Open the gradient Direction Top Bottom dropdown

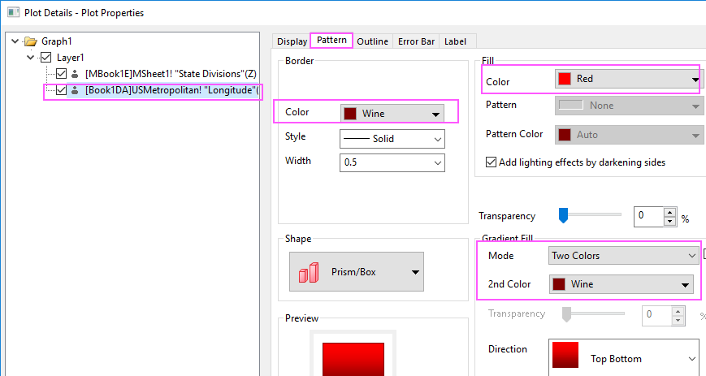tap(624, 358)
